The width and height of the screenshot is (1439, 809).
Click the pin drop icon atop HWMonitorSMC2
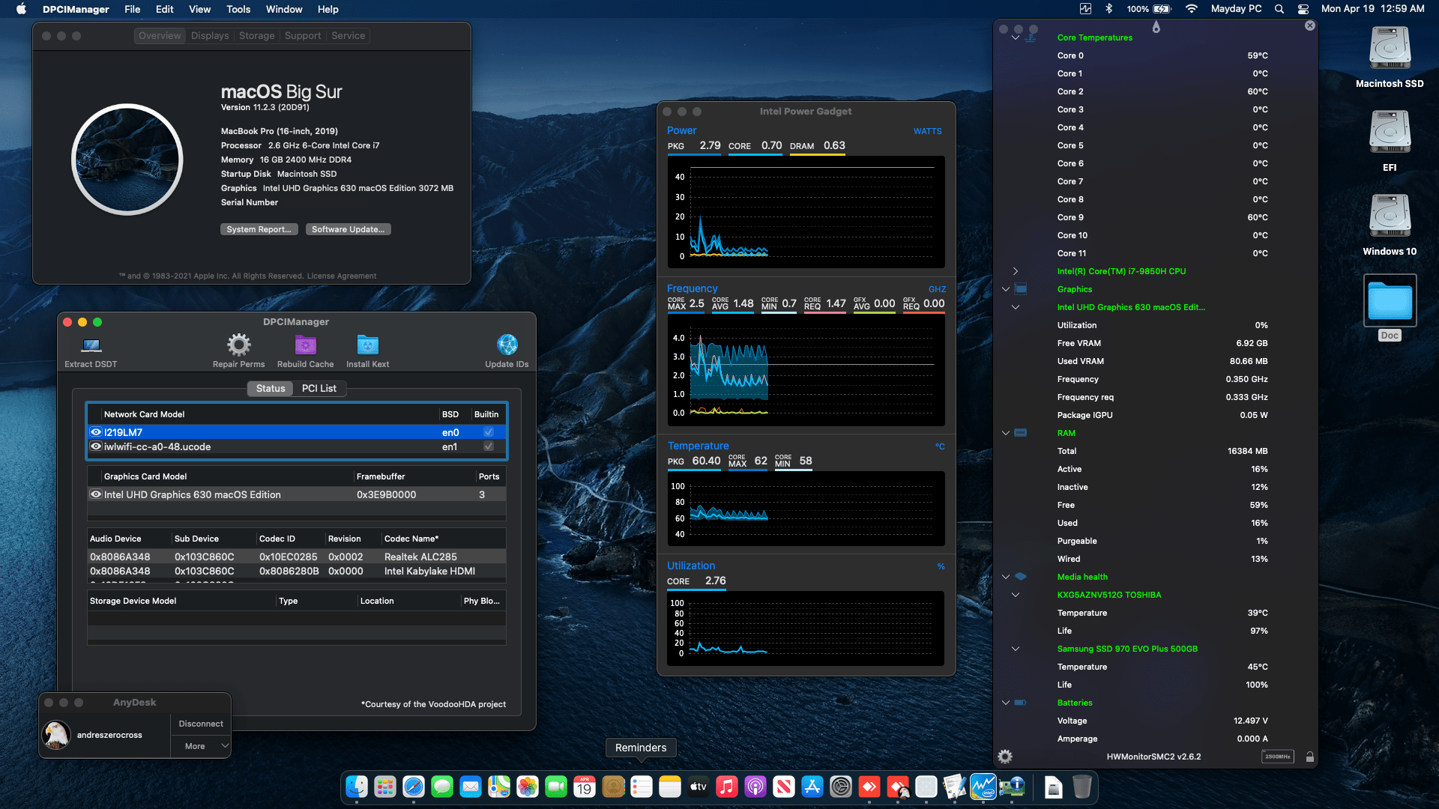pos(1156,27)
